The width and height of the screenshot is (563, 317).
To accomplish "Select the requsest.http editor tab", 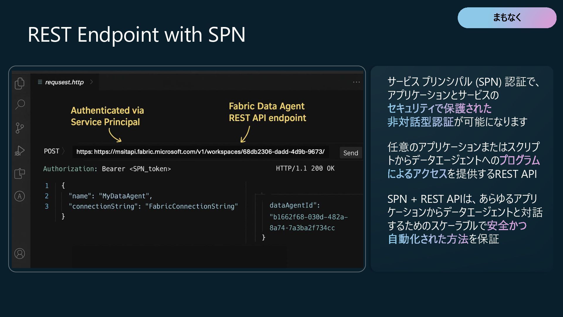I will click(65, 82).
